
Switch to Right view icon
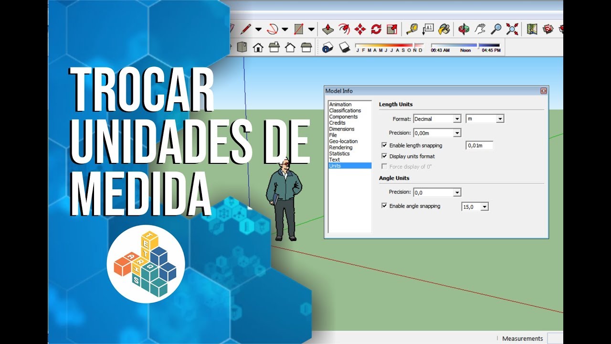274,47
